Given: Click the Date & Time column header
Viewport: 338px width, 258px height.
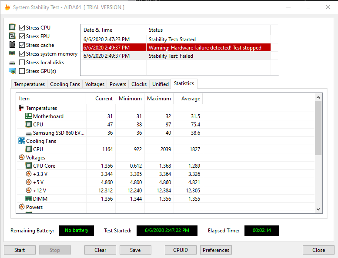Looking at the screenshot, I should 114,30.
